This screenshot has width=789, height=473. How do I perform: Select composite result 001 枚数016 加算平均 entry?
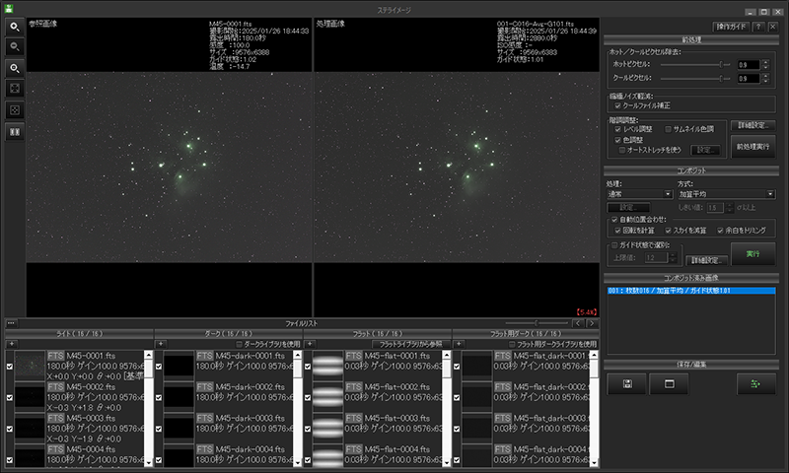click(x=691, y=291)
